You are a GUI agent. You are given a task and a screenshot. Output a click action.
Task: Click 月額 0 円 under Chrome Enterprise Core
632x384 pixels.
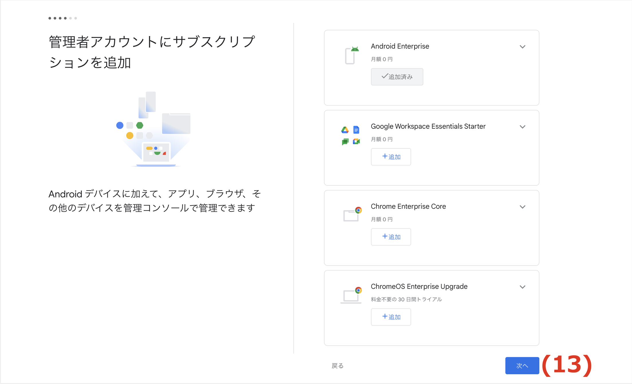coord(382,219)
